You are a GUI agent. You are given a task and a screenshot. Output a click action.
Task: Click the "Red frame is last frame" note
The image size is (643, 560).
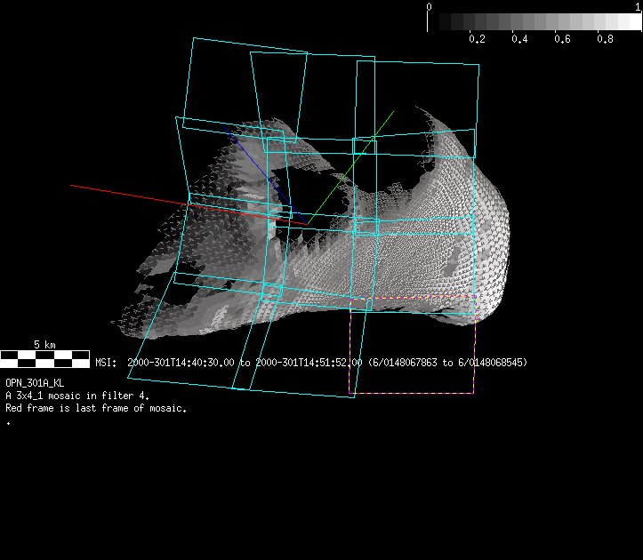[96, 408]
